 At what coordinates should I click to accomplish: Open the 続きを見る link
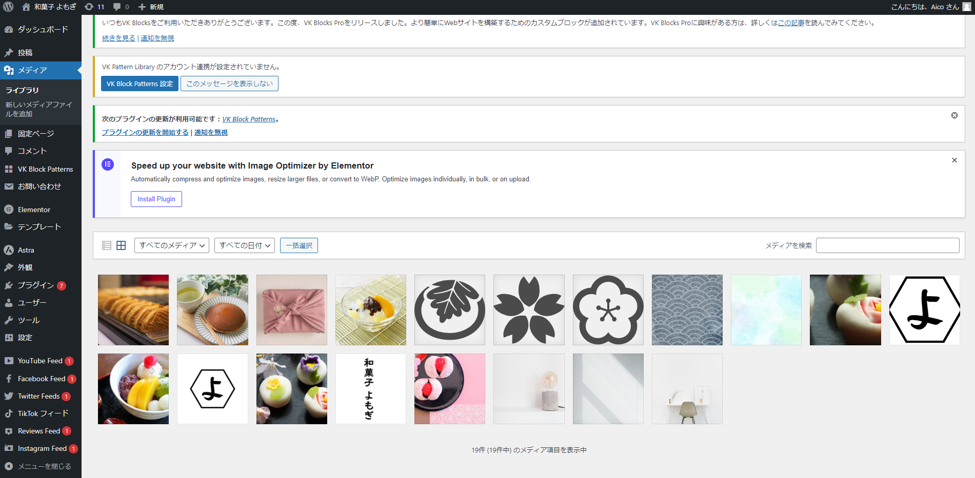118,38
